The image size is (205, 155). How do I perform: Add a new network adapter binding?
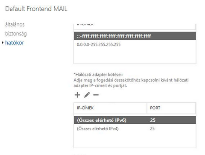(x=77, y=95)
